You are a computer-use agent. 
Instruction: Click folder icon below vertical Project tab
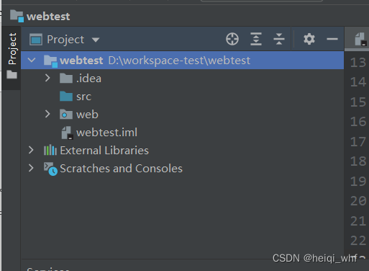pyautogui.click(x=12, y=74)
